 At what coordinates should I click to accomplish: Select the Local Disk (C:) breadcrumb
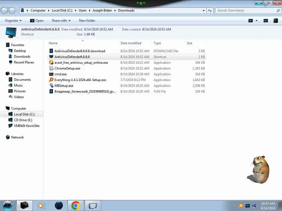62,10
